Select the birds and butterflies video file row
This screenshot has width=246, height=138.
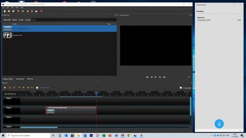pyautogui.click(x=60, y=29)
